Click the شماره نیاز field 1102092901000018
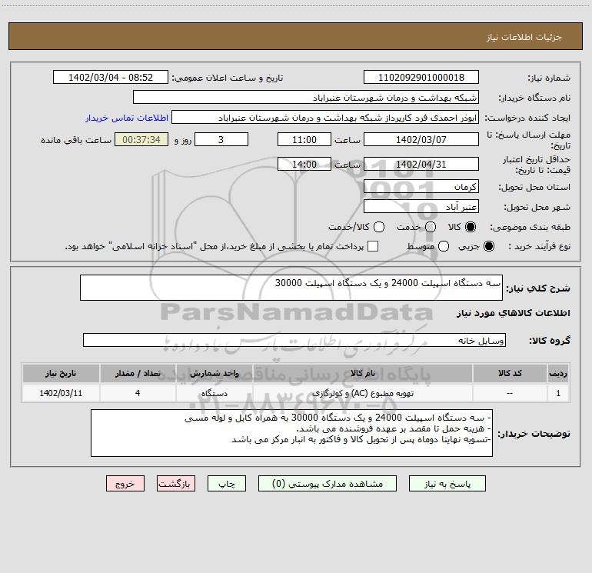The height and width of the screenshot is (573, 592). point(421,78)
